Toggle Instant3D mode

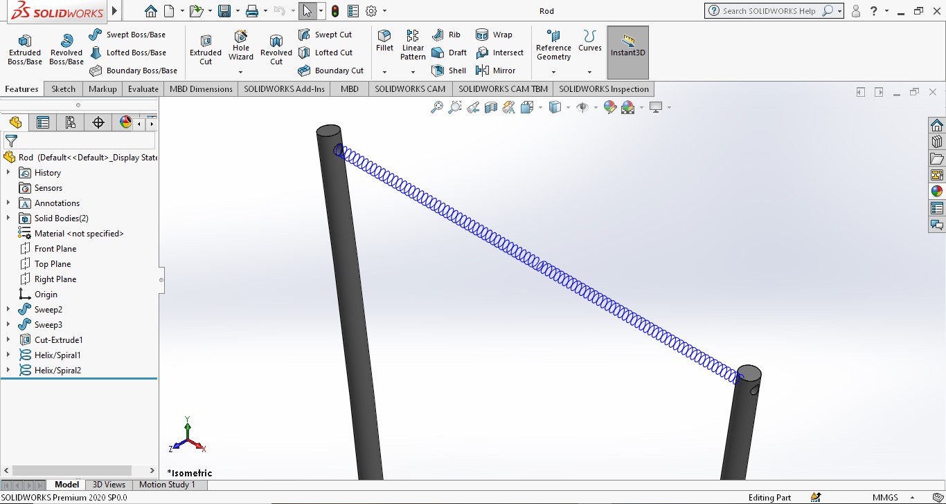tap(628, 53)
